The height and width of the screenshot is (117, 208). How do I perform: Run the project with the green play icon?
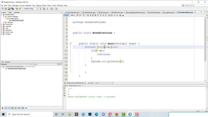point(47,9)
